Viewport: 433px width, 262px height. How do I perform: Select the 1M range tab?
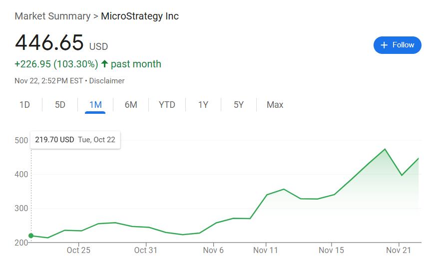click(x=95, y=105)
